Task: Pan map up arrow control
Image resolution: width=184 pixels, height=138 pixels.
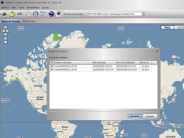Action: point(6,27)
